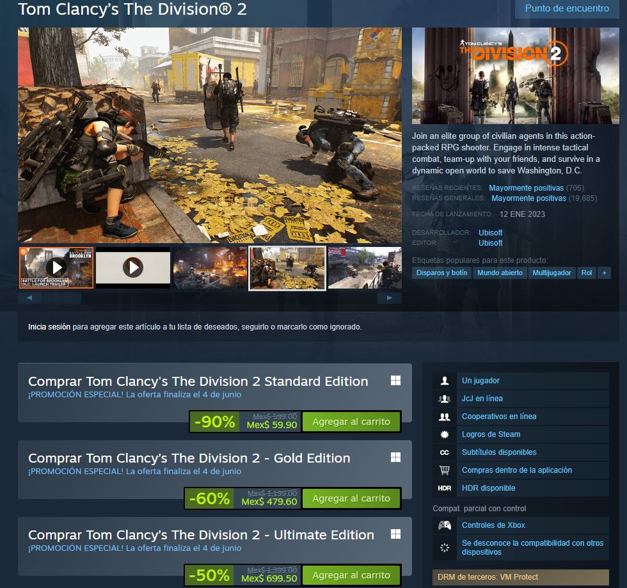Click the 12 ENE 2023 release date
The height and width of the screenshot is (588, 627).
522,214
